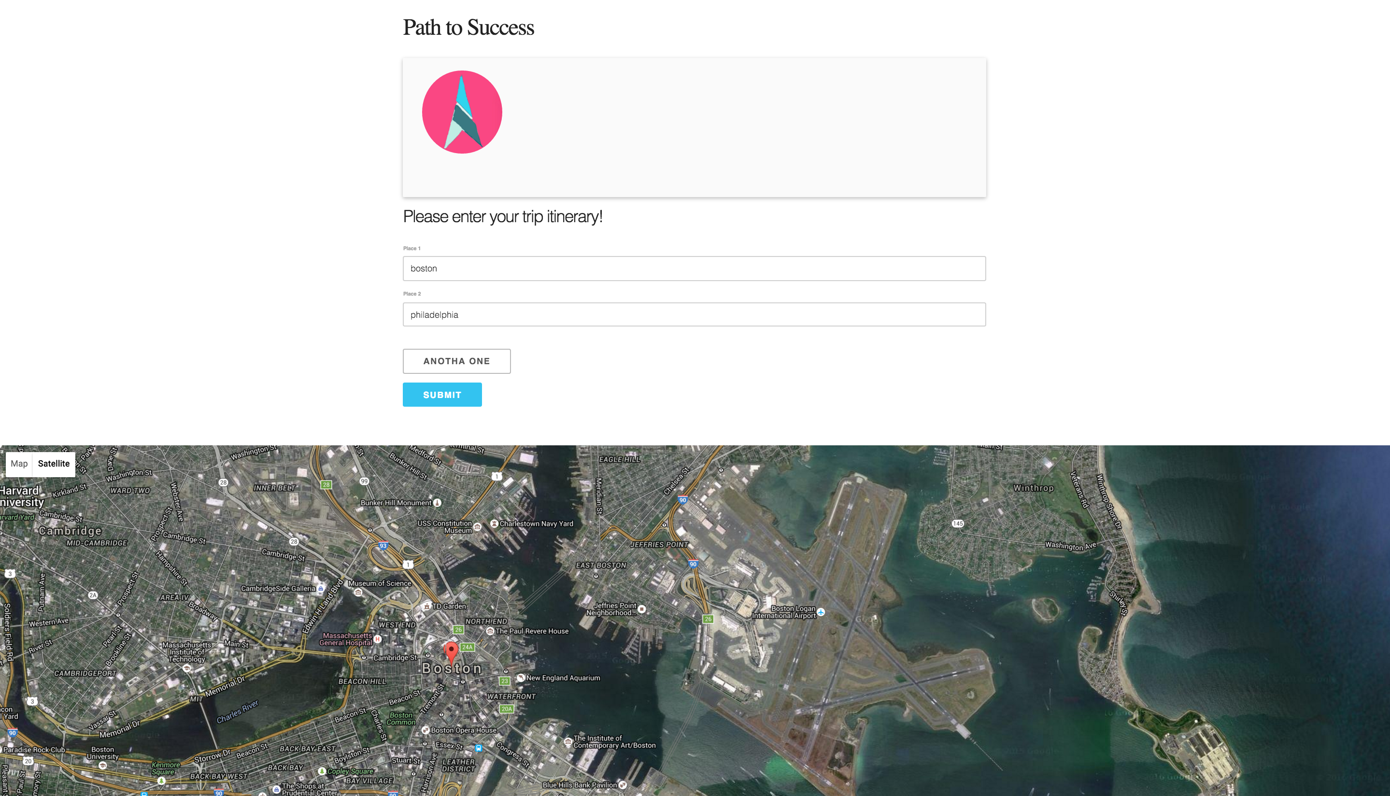Focus the Place 2 philadelphia field
Screen dimensions: 1390x796
694,314
